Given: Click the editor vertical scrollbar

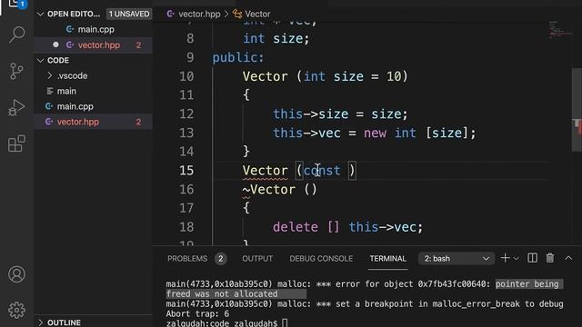Looking at the screenshot, I should click(x=577, y=110).
